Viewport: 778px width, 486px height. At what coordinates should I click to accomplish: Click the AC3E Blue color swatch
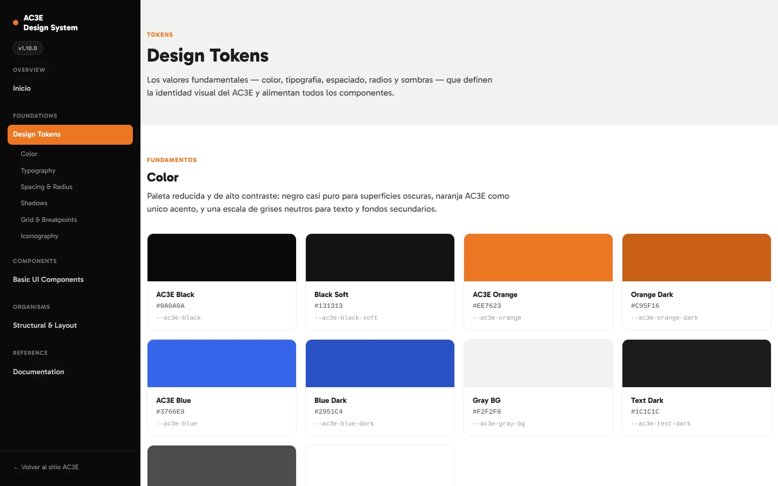coord(222,363)
